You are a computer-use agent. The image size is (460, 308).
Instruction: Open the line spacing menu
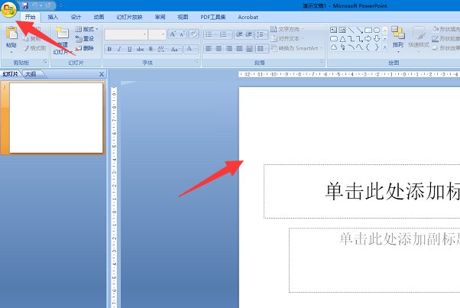point(261,34)
